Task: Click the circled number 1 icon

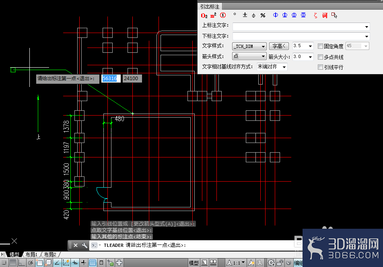Action: tap(223, 15)
